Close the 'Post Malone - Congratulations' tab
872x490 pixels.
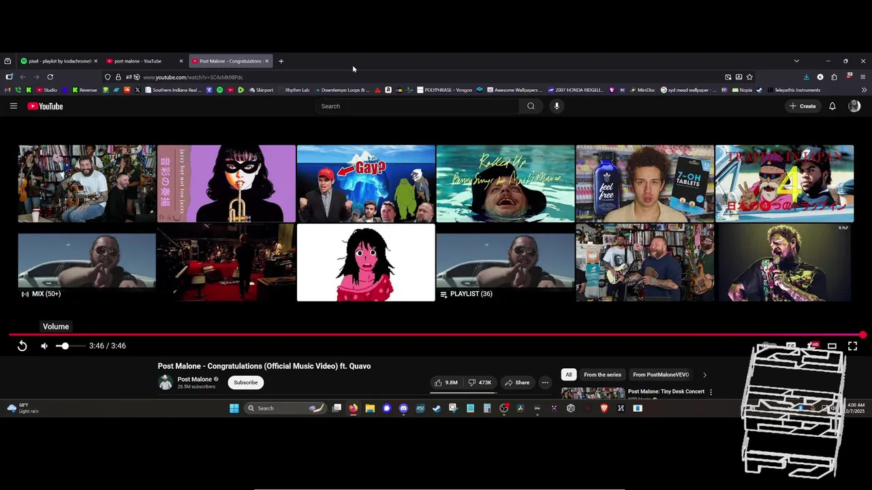[266, 61]
